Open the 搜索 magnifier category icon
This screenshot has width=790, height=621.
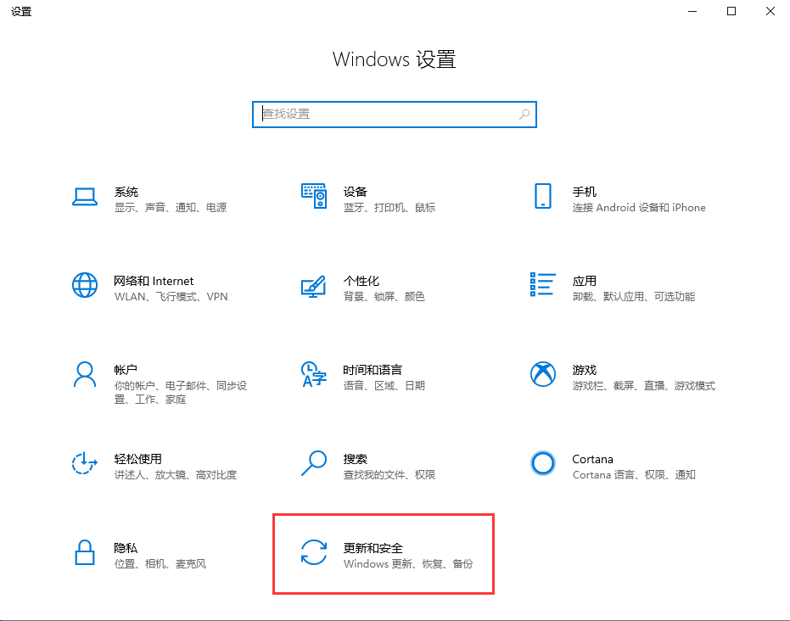pos(314,463)
